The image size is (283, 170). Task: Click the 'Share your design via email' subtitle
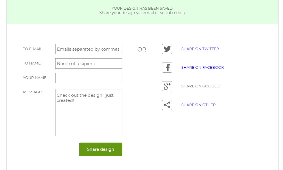142,13
